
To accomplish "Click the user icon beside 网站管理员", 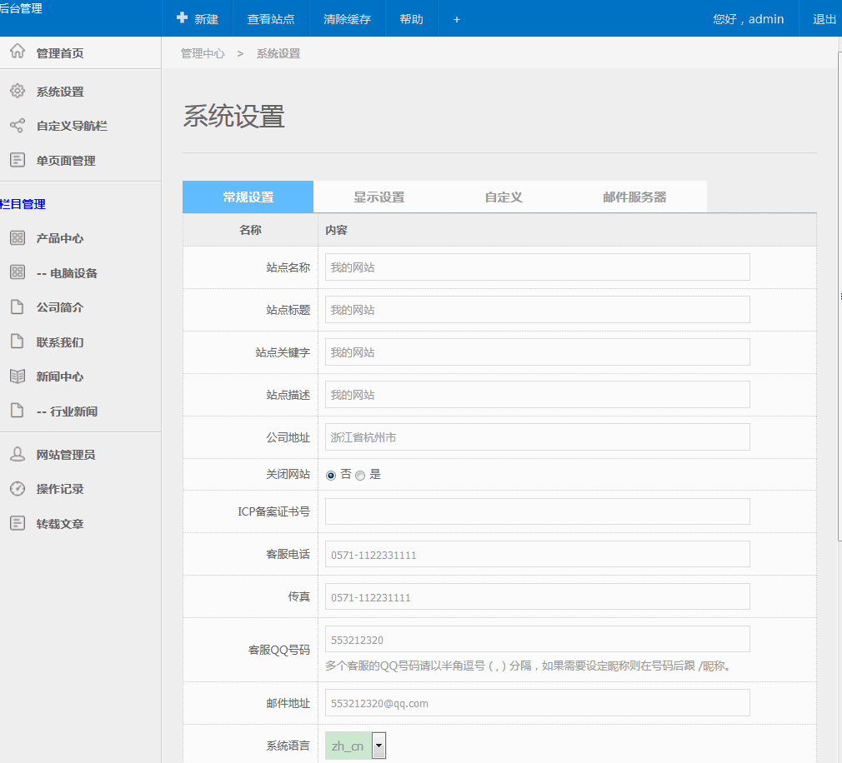I will [17, 455].
